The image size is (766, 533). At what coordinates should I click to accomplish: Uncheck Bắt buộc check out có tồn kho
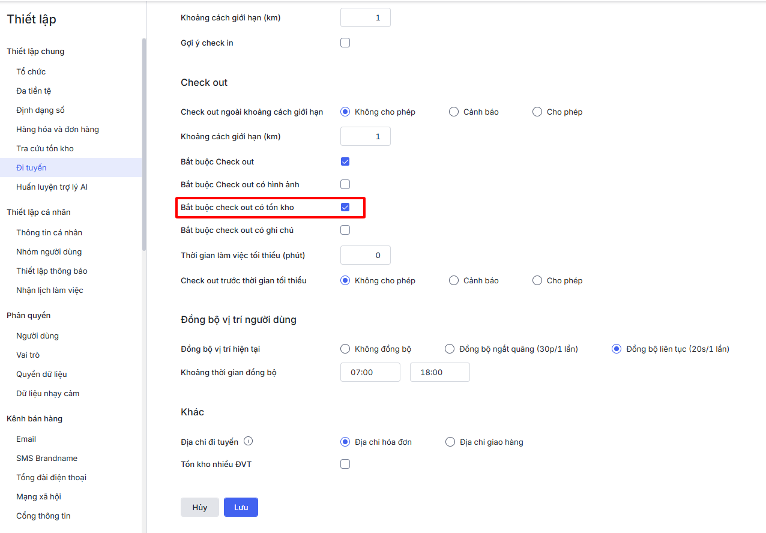point(345,207)
